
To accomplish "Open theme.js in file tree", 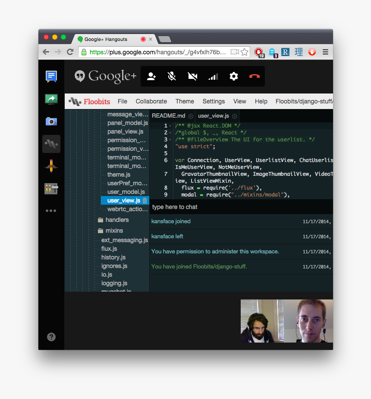I will click(x=119, y=175).
